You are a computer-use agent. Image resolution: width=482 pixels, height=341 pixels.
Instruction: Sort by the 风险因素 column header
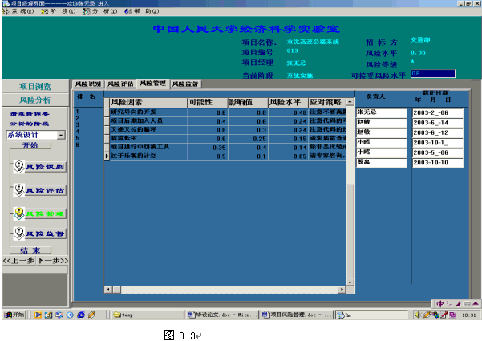148,103
